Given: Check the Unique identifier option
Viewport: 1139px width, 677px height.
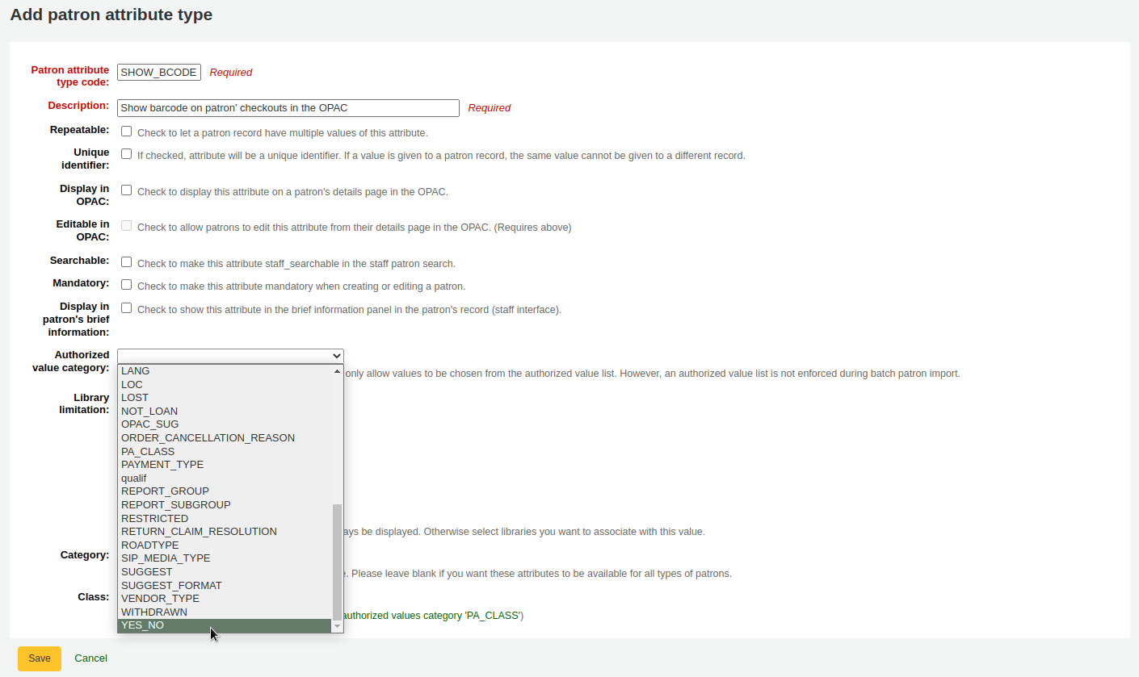Looking at the screenshot, I should 126,153.
